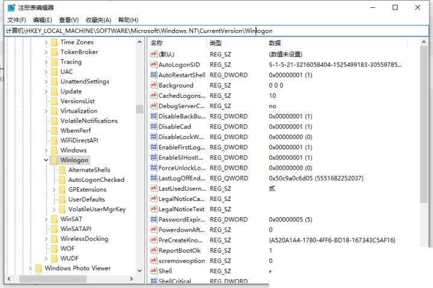The width and height of the screenshot is (433, 288).
Task: Click the string icon of AutoLogonSID value
Action: point(153,64)
